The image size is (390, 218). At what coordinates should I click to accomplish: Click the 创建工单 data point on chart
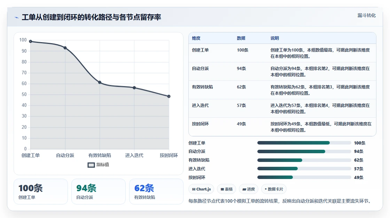click(x=31, y=41)
